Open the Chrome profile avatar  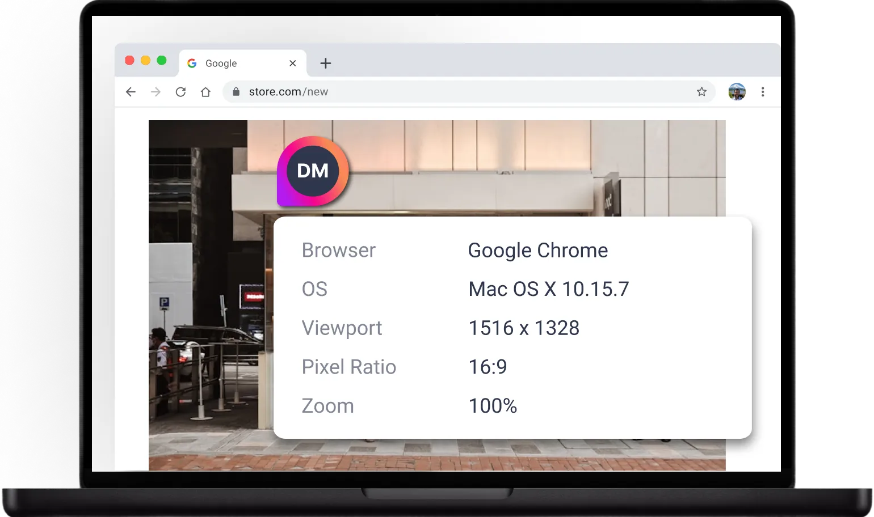point(736,91)
